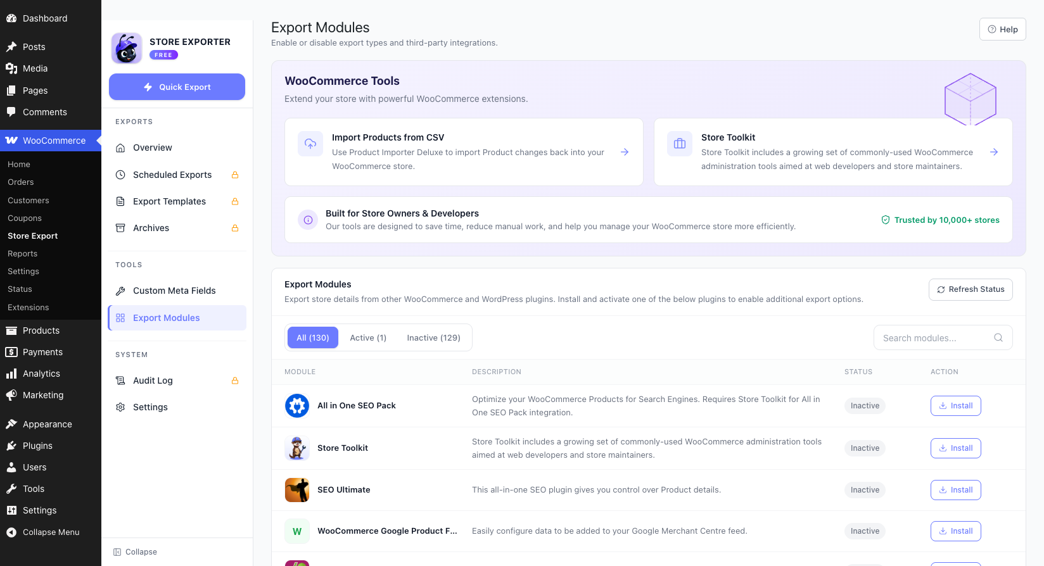Viewport: 1044px width, 566px height.
Task: Click the Marketing megaphone icon
Action: [11, 395]
